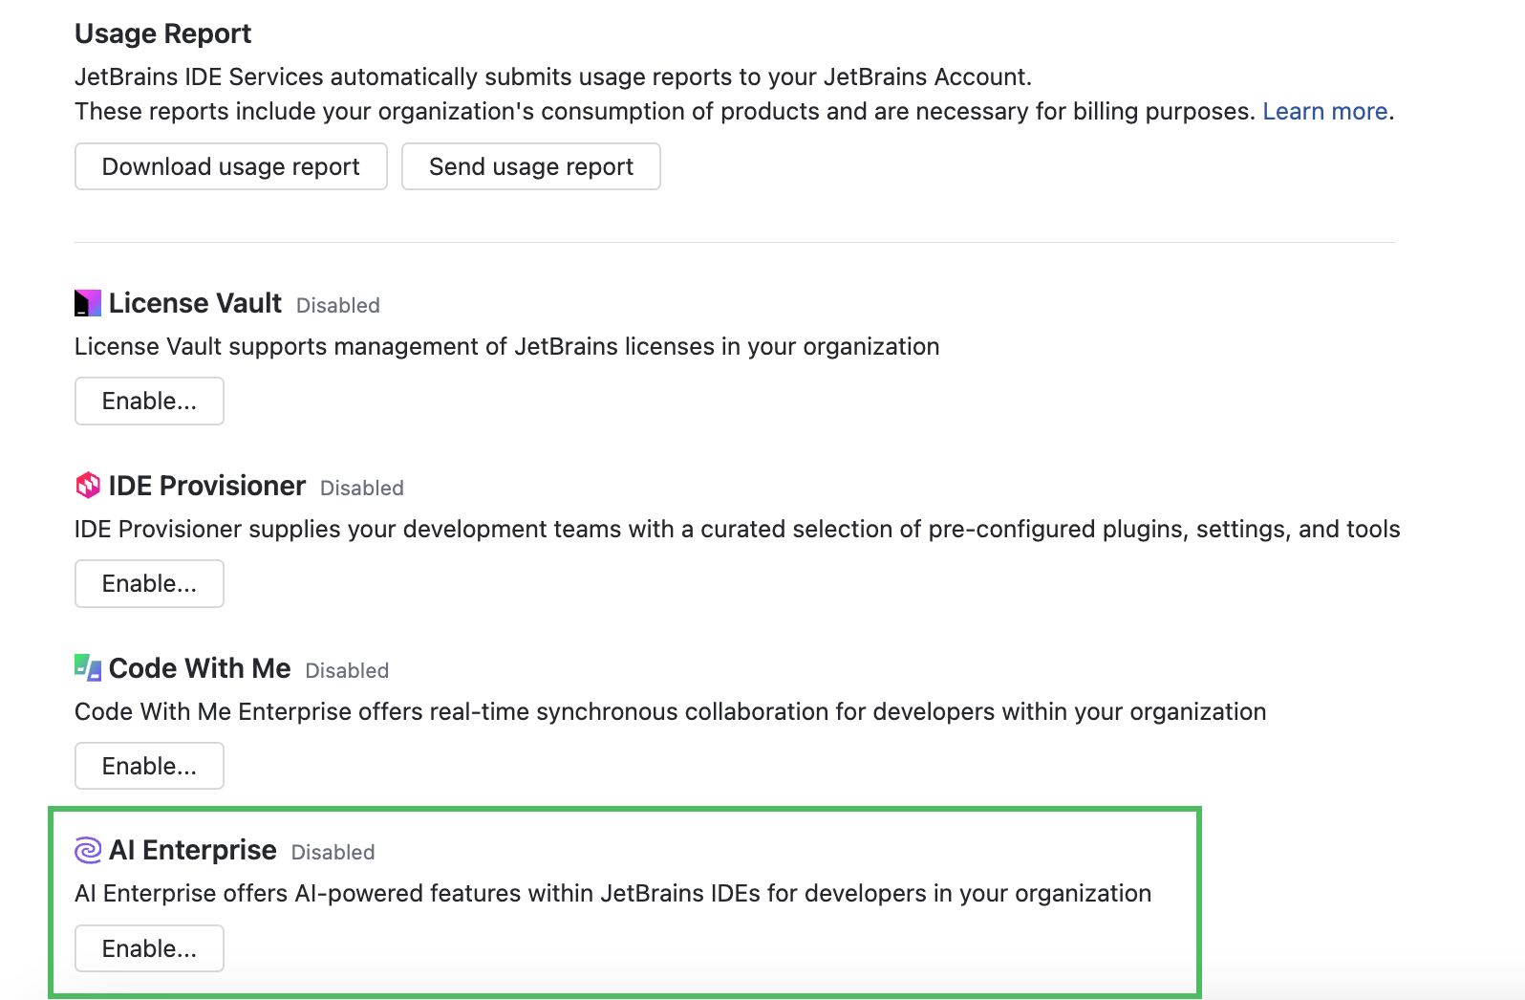Viewport: 1525px width, 1000px height.
Task: Click the purple swirl next to AI Enterprise
Action: pyautogui.click(x=87, y=849)
